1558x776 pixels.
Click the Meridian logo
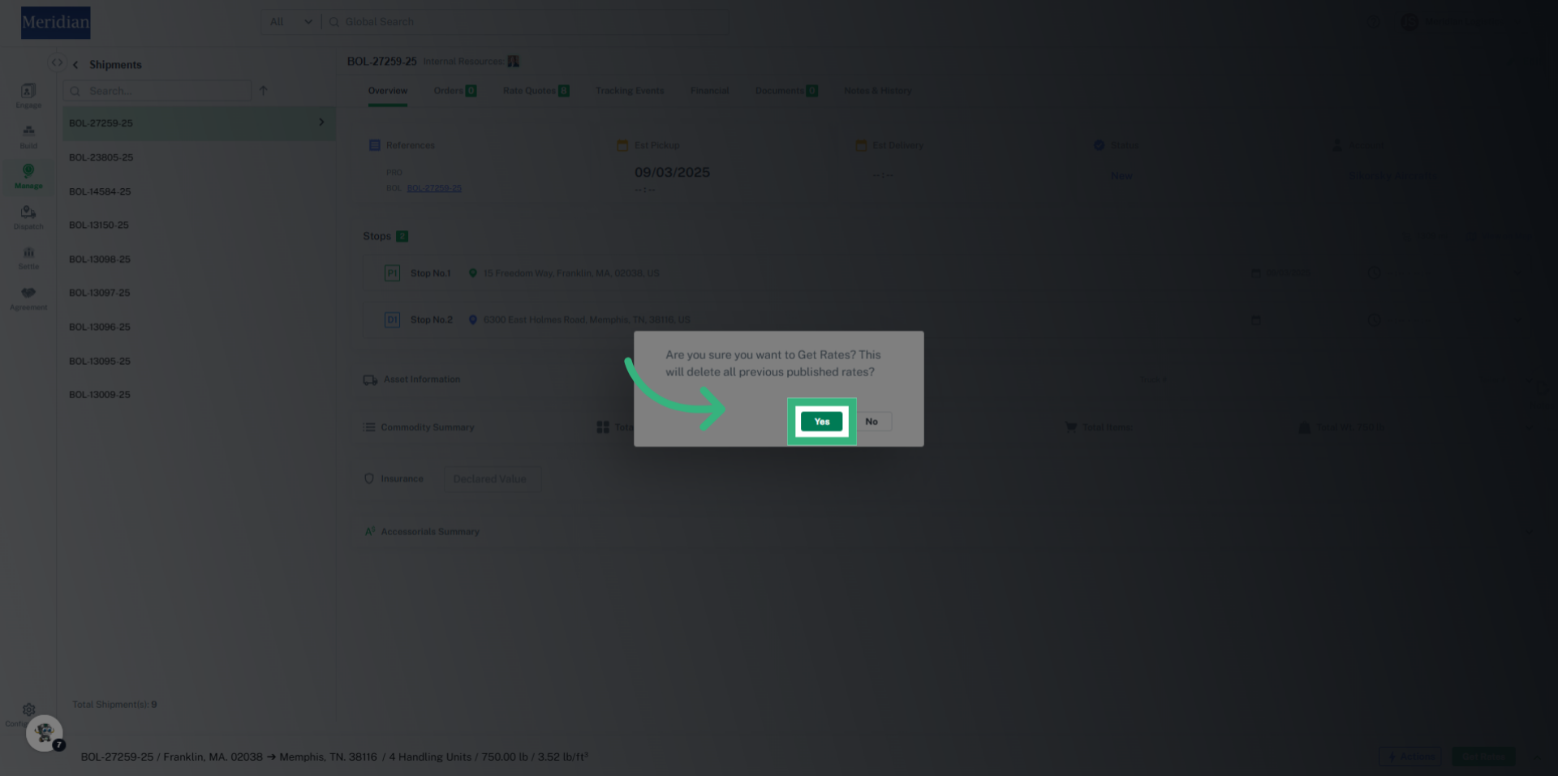pos(55,23)
